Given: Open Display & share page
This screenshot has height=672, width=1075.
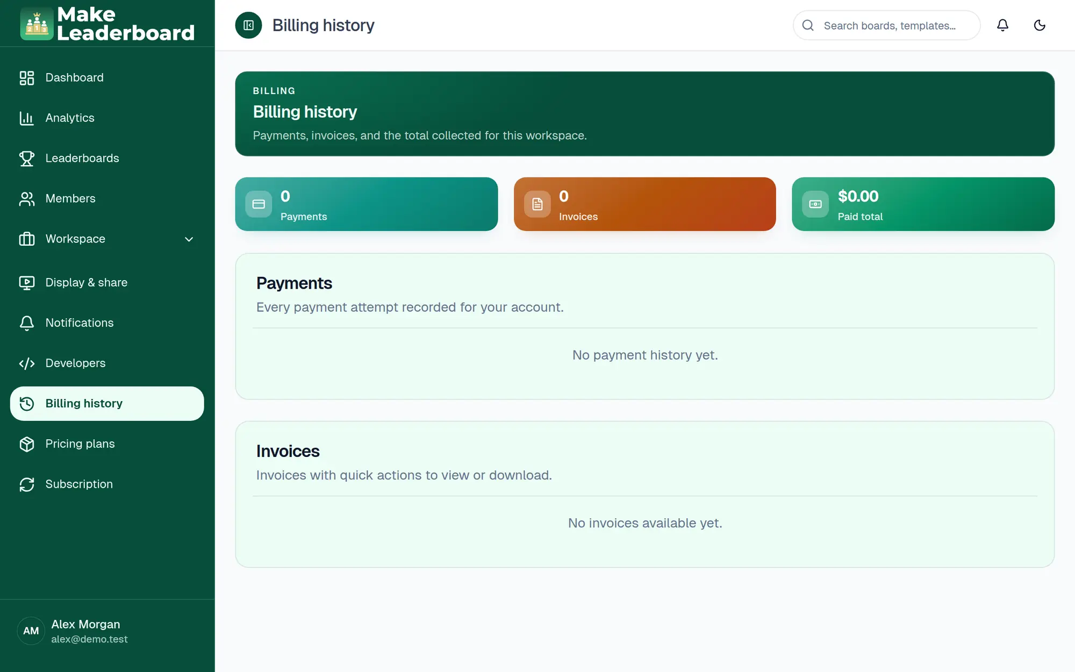Looking at the screenshot, I should pyautogui.click(x=107, y=283).
